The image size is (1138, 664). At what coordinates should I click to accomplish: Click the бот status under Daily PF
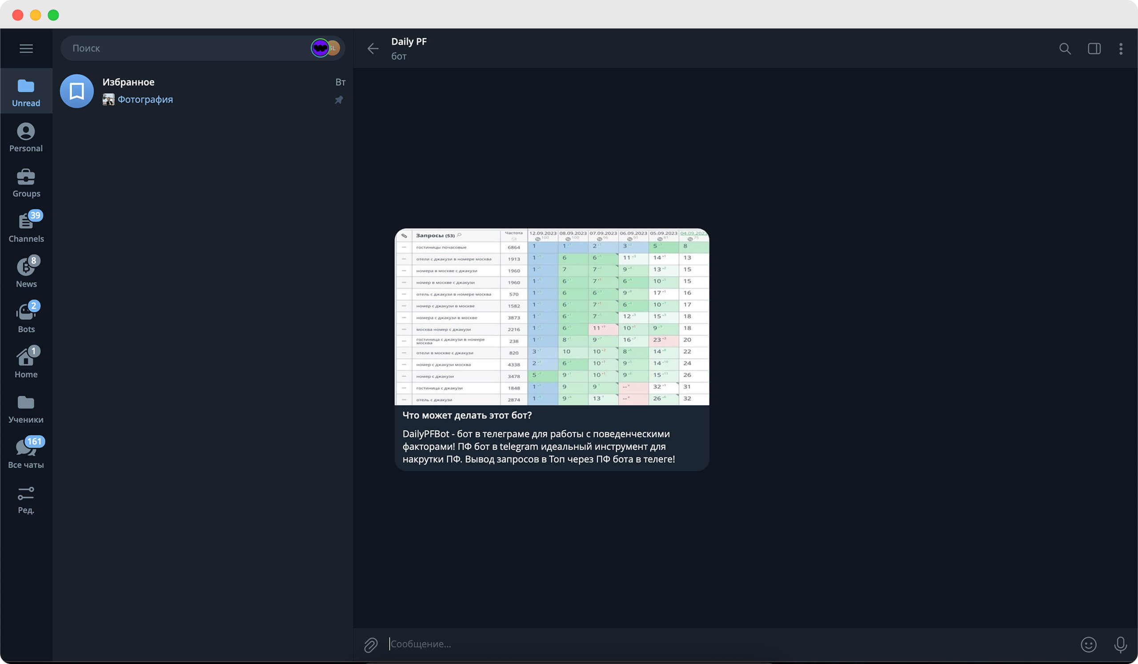(x=399, y=56)
